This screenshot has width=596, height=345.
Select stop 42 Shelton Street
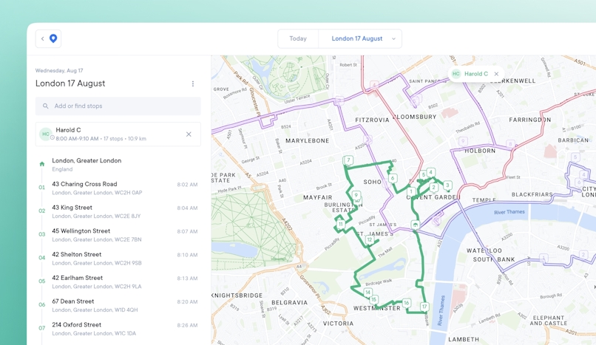tap(118, 259)
